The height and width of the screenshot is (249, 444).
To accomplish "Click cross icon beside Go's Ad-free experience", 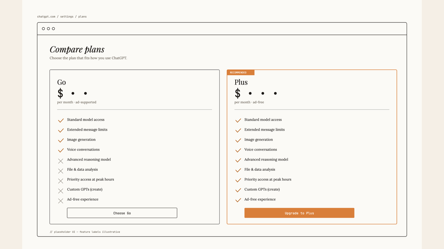I will pos(61,201).
